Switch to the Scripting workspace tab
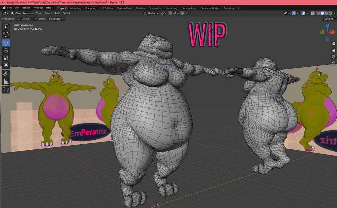 (x=229, y=8)
